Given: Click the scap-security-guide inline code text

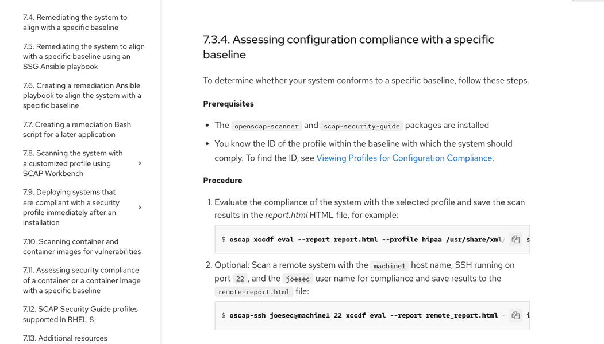Looking at the screenshot, I should [361, 126].
